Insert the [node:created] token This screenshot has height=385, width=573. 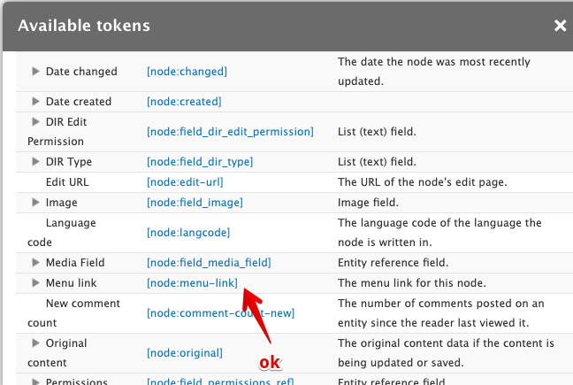point(184,102)
